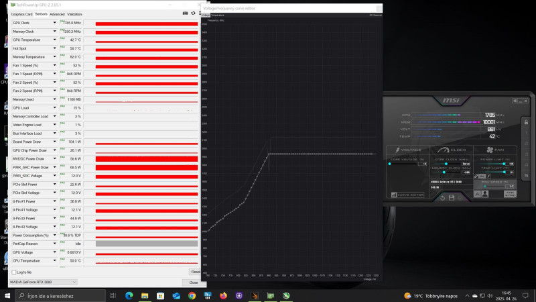Click Power Limit value input field
Screen dimensions: 536x302
[x=510, y=164]
